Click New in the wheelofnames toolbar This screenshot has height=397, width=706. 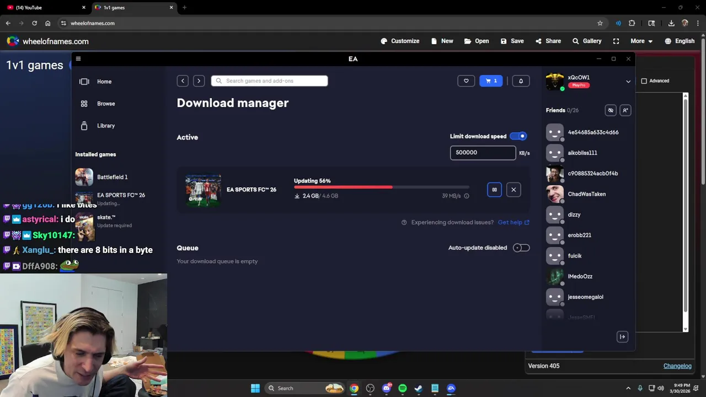coord(442,41)
